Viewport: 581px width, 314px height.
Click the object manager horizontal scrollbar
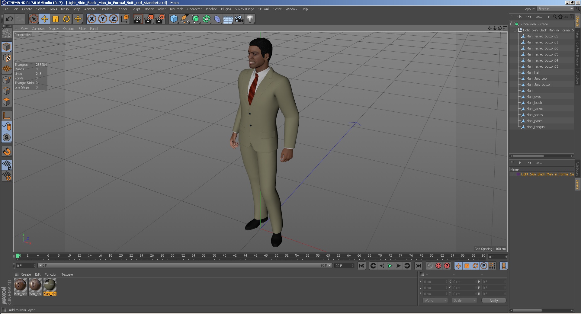coord(528,156)
